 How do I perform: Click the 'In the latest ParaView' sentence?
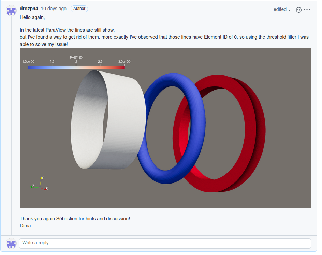pyautogui.click(x=67, y=30)
